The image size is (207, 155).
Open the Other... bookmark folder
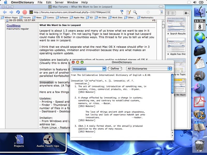130,18
